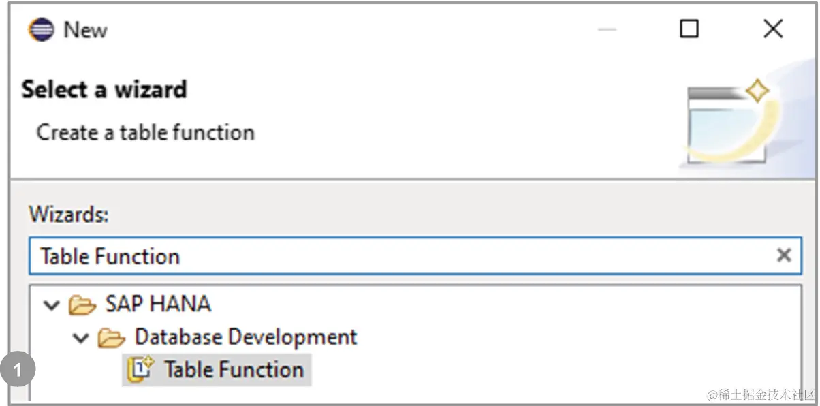Click the Eclipse logo in the title bar

41,30
